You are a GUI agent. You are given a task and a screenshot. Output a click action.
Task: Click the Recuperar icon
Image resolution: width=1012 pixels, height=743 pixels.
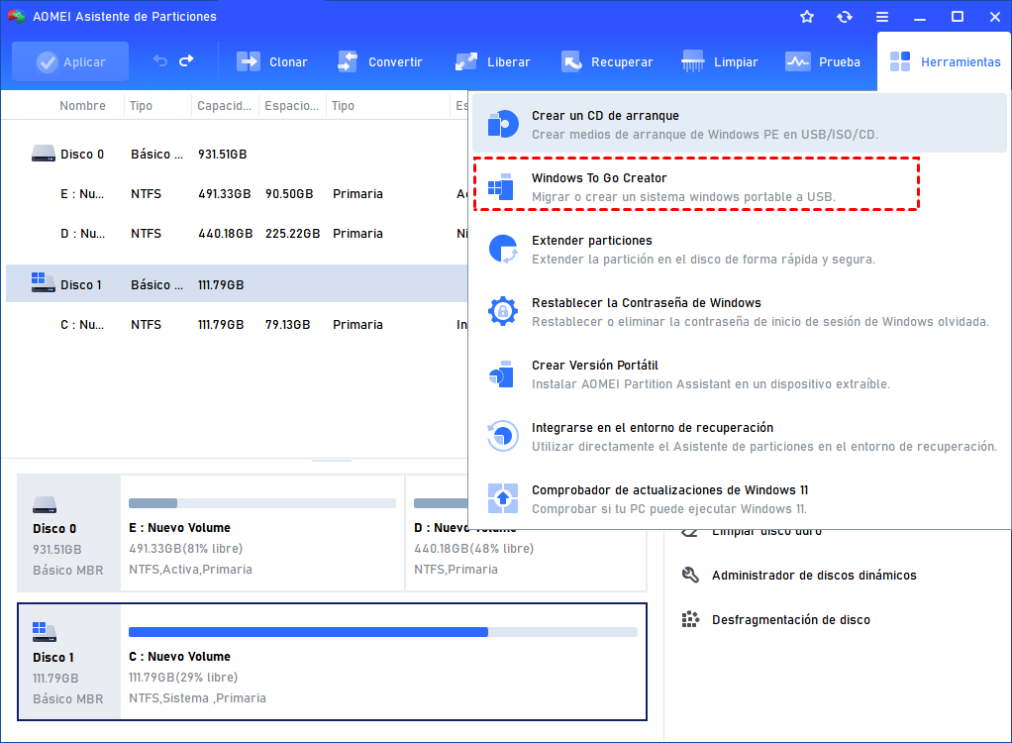pyautogui.click(x=571, y=62)
